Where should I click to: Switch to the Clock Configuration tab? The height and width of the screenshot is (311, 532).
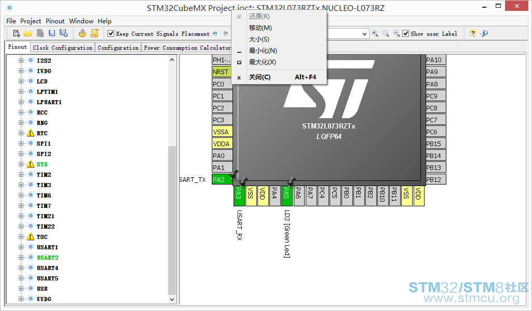tap(62, 48)
